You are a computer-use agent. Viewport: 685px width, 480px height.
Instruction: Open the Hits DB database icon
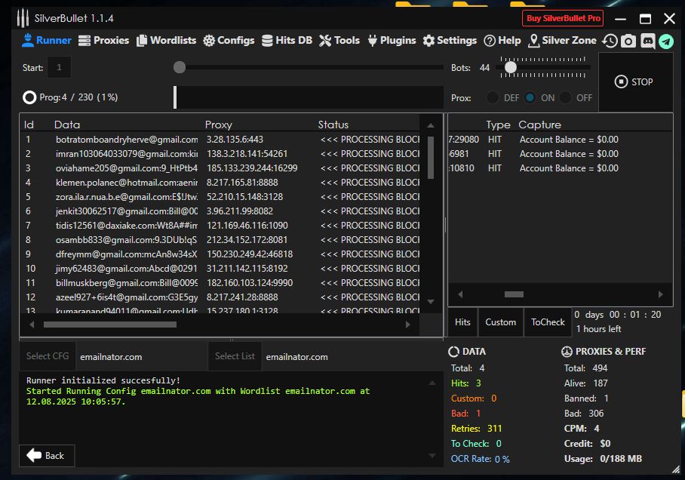coord(267,41)
